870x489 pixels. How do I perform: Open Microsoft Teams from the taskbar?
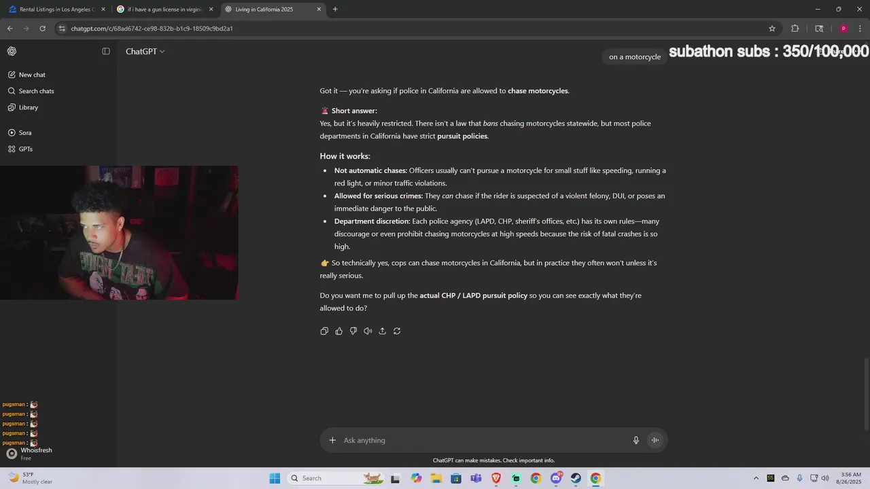(476, 478)
